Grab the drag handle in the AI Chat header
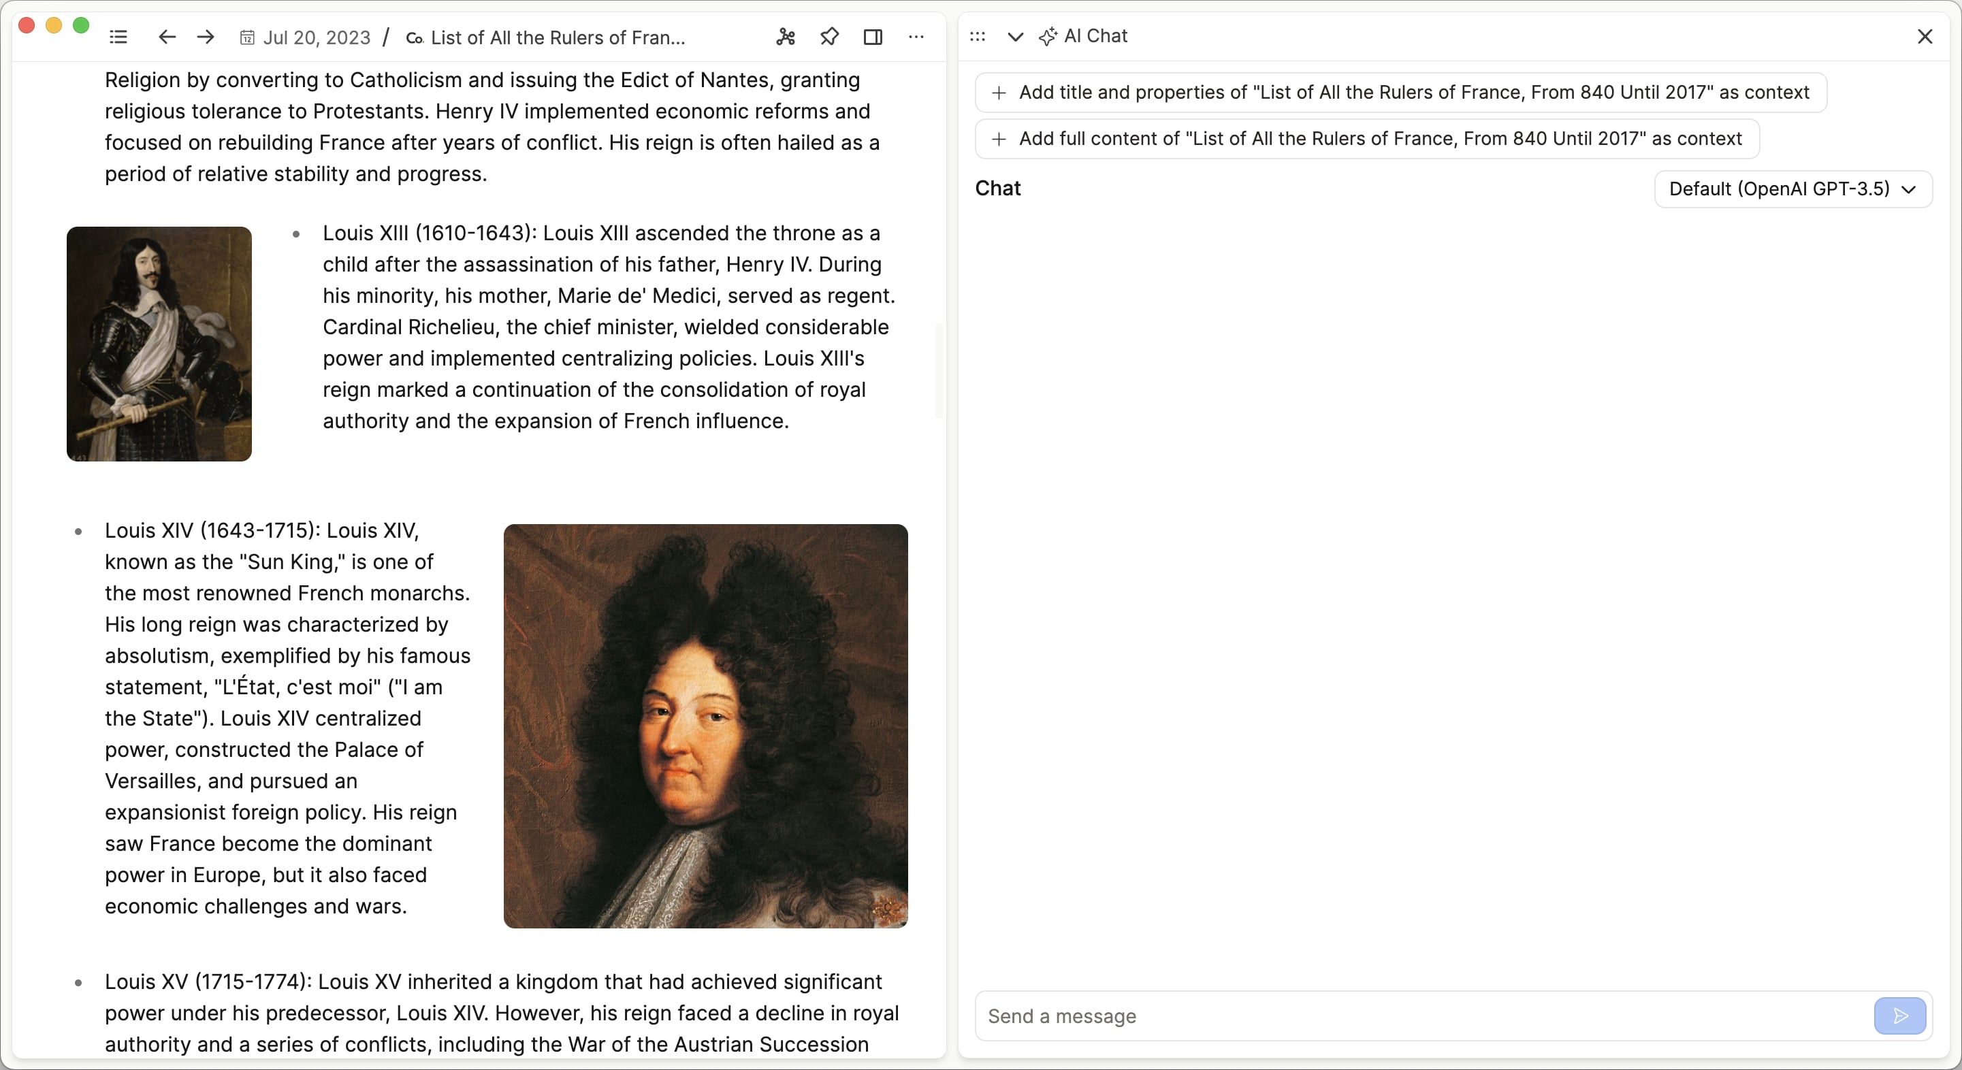Viewport: 1962px width, 1070px height. pos(977,36)
